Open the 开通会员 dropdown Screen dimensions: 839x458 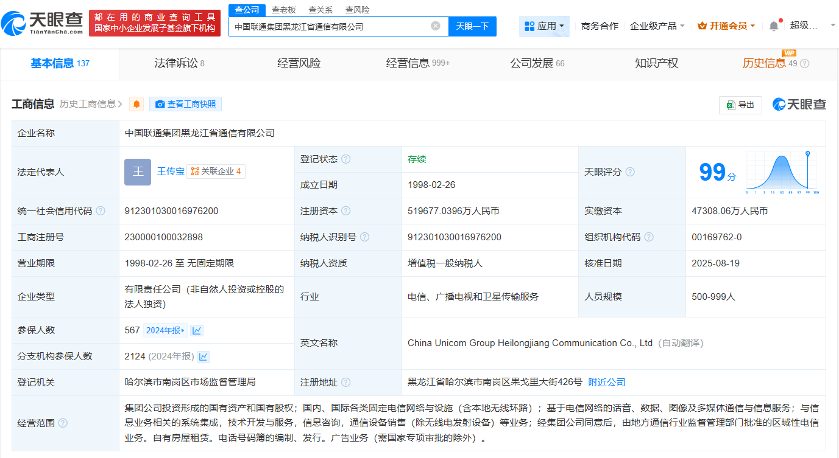(726, 25)
